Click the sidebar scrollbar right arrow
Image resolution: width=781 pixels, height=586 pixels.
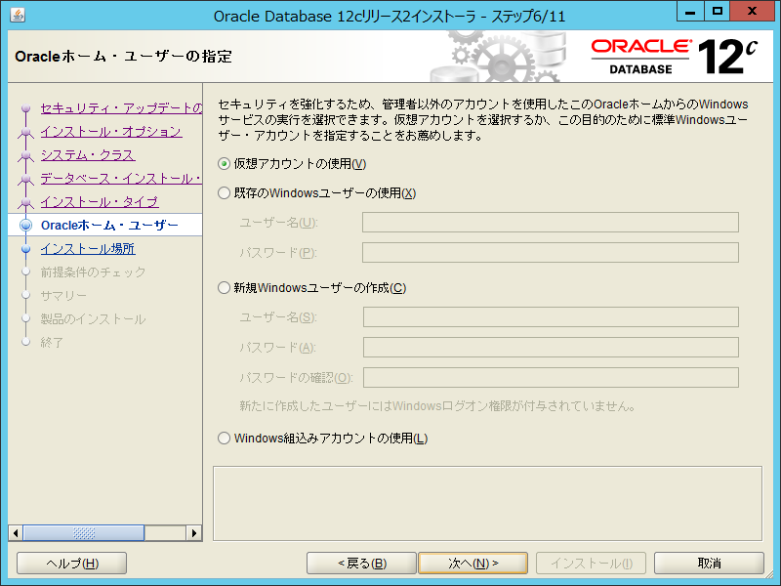193,533
